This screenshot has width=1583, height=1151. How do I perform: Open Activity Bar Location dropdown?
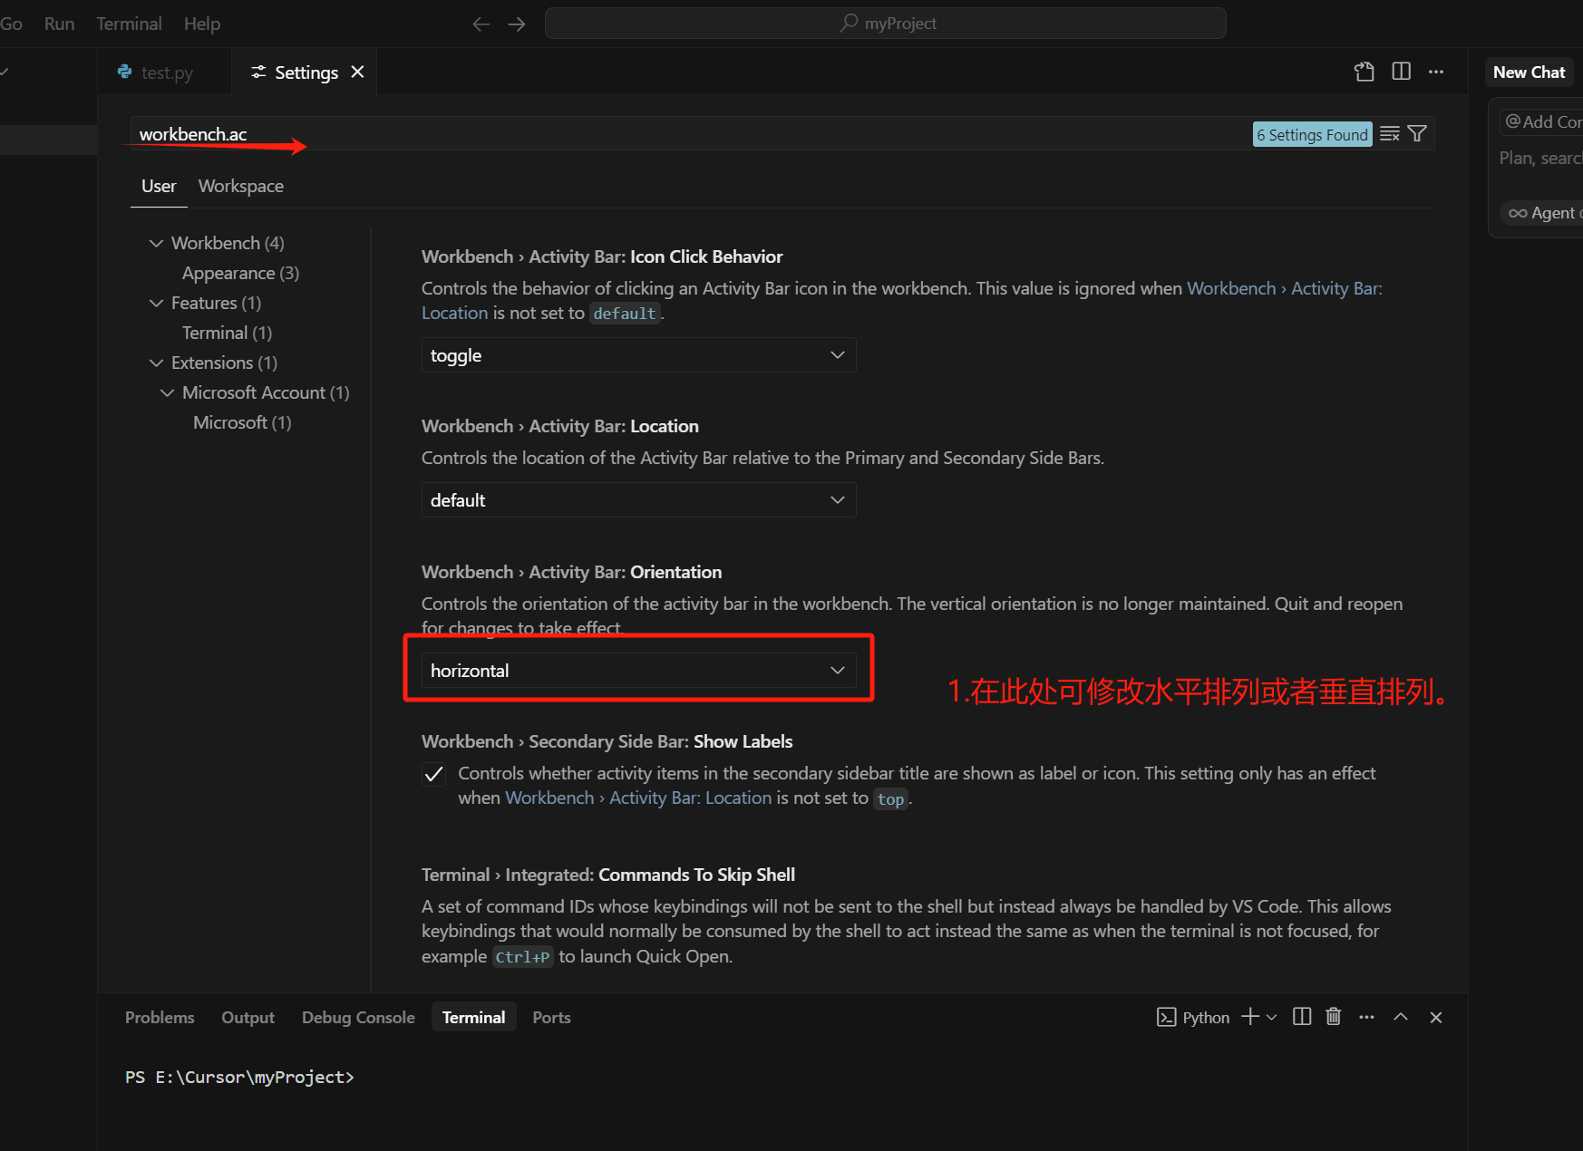(x=638, y=499)
